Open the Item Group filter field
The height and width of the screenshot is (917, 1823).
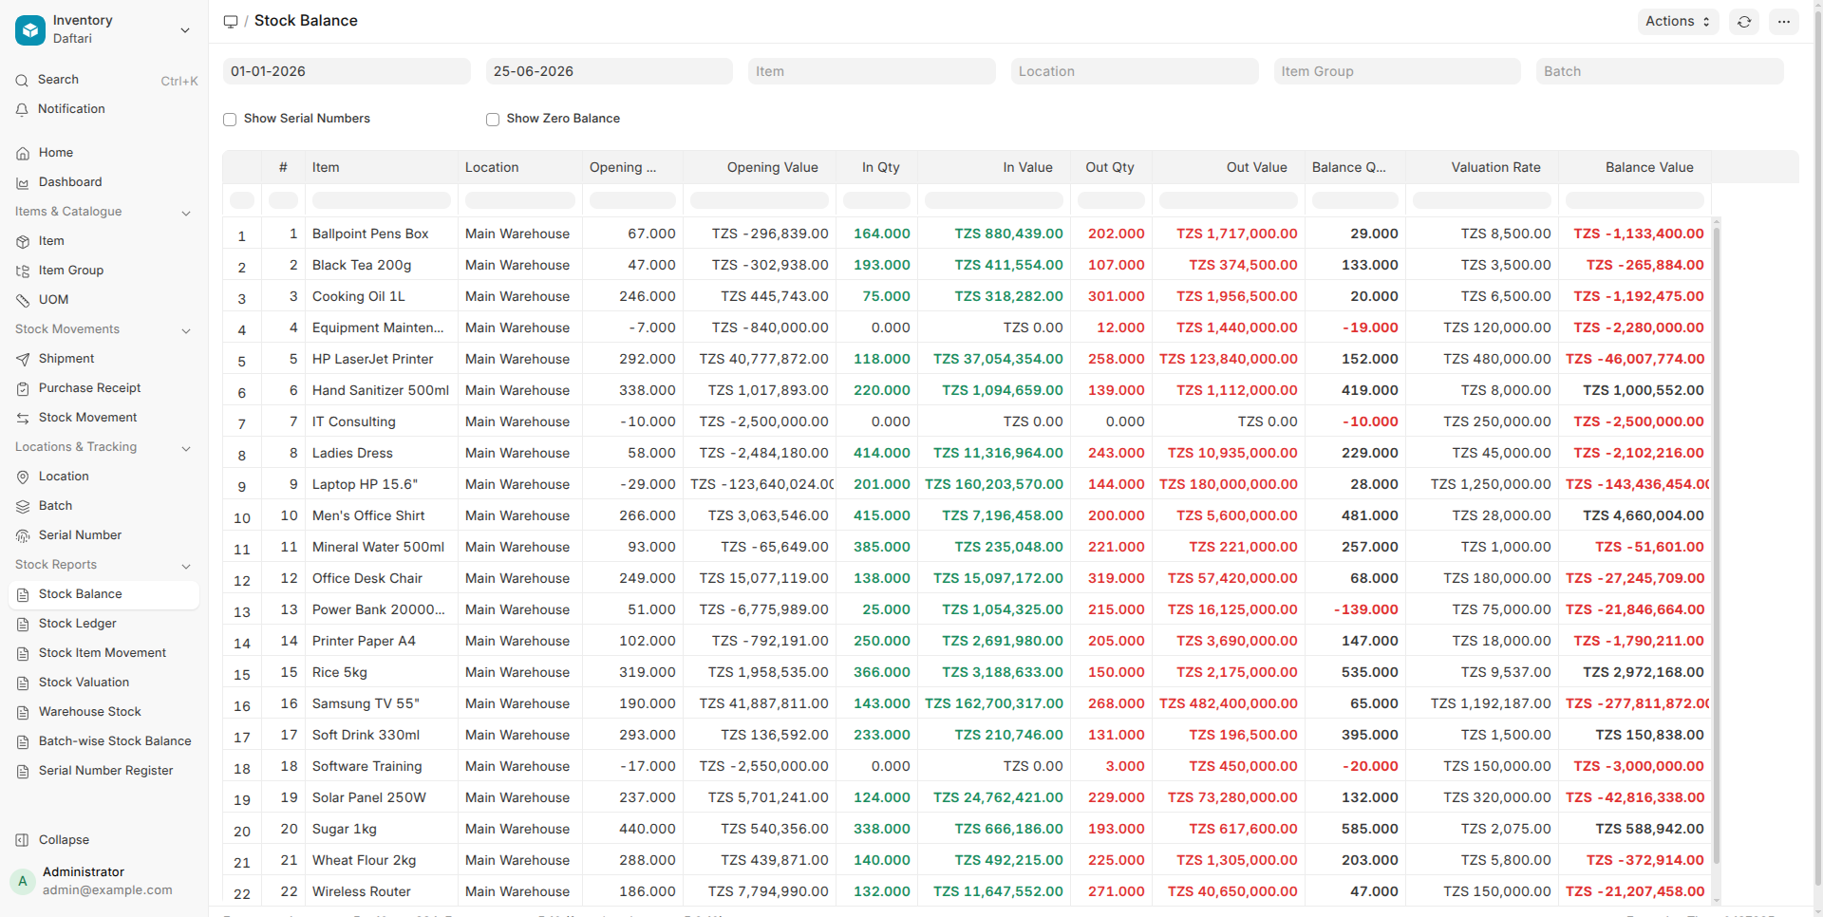click(1398, 71)
